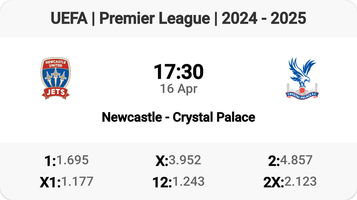Pick double chance odds 1.177

77,181
